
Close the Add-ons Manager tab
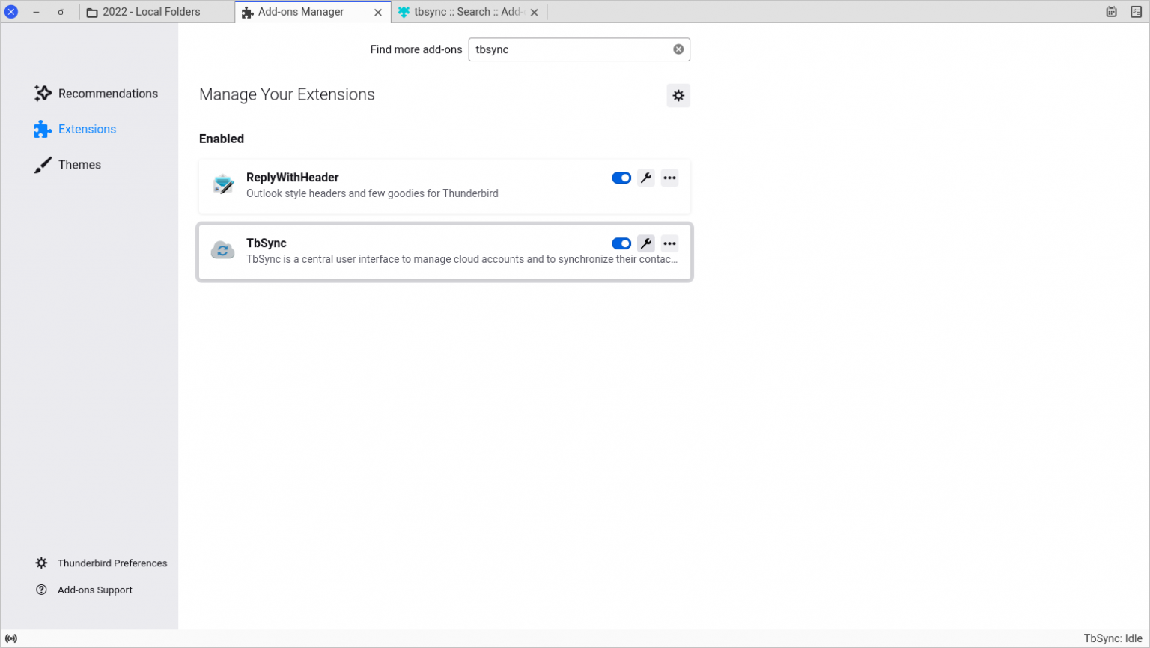click(378, 13)
